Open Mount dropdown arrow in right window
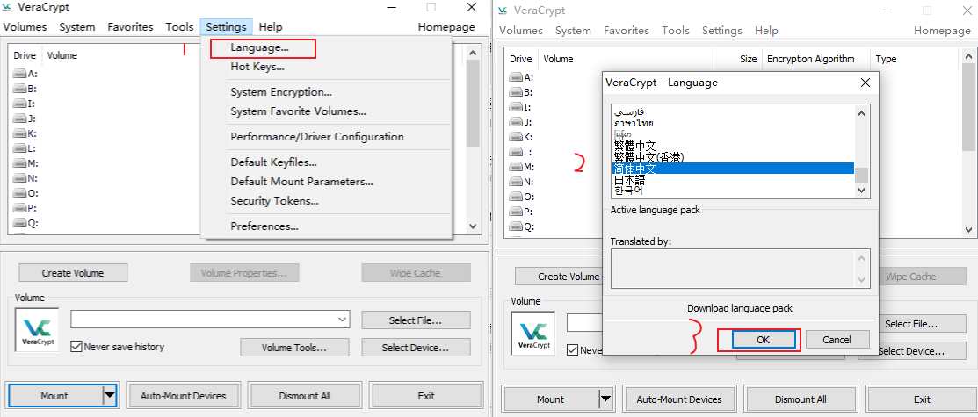The width and height of the screenshot is (978, 417). point(605,399)
